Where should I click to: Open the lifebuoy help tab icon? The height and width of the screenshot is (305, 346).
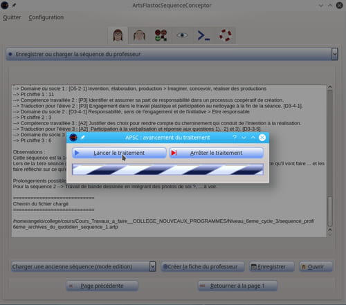(x=225, y=35)
